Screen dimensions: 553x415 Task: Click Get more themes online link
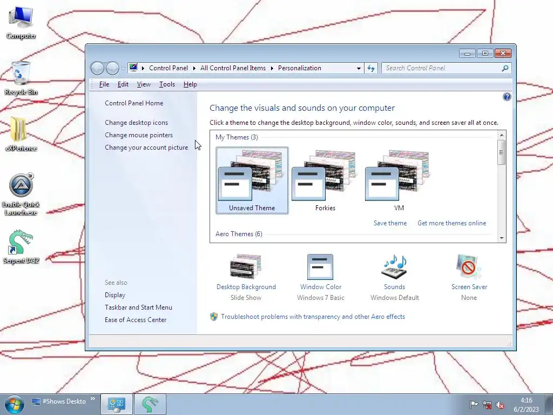click(x=451, y=223)
